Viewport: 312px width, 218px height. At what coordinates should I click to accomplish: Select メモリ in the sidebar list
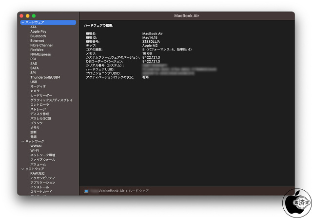click(35, 128)
